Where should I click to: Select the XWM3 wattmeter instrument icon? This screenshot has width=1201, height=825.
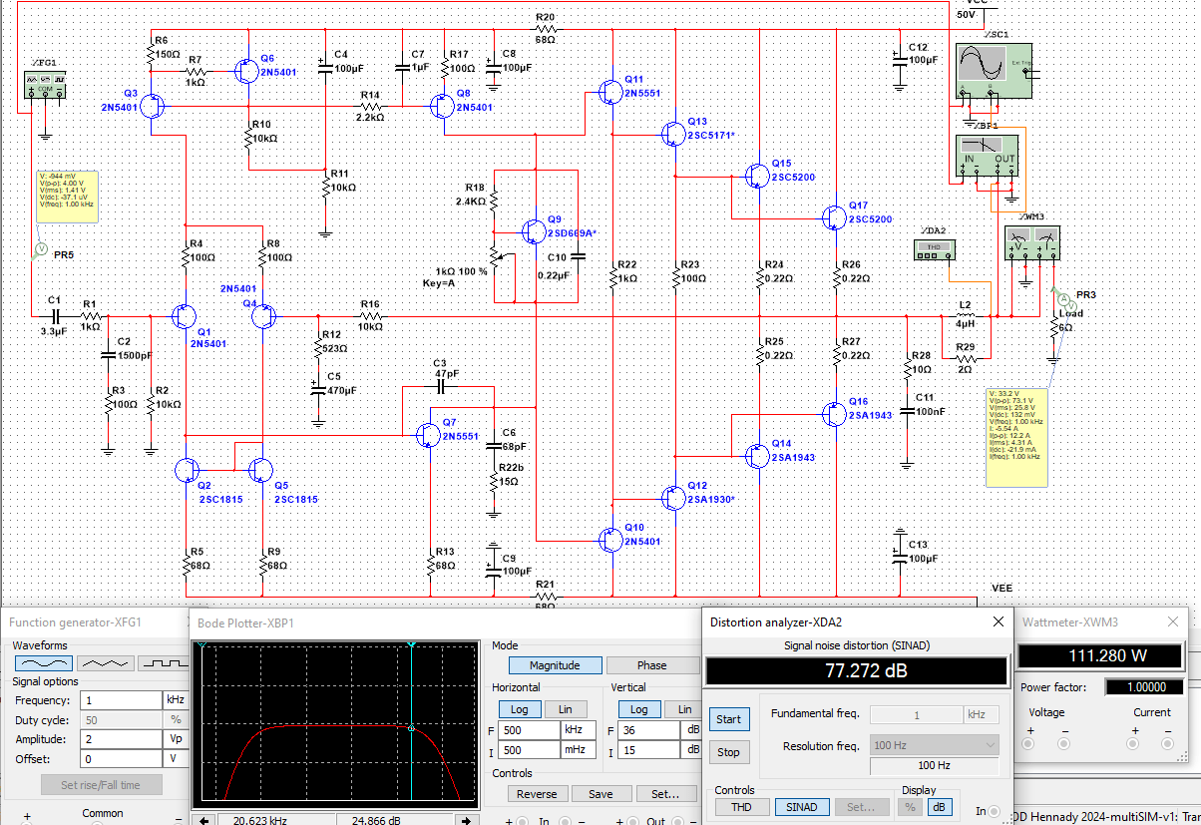coord(1031,242)
